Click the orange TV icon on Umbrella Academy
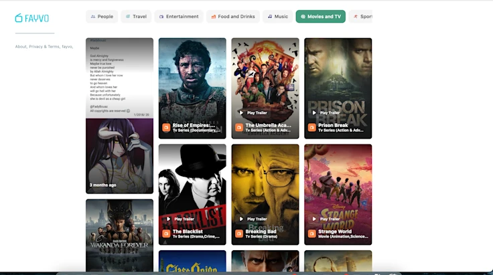The height and width of the screenshot is (275, 493). (239, 127)
